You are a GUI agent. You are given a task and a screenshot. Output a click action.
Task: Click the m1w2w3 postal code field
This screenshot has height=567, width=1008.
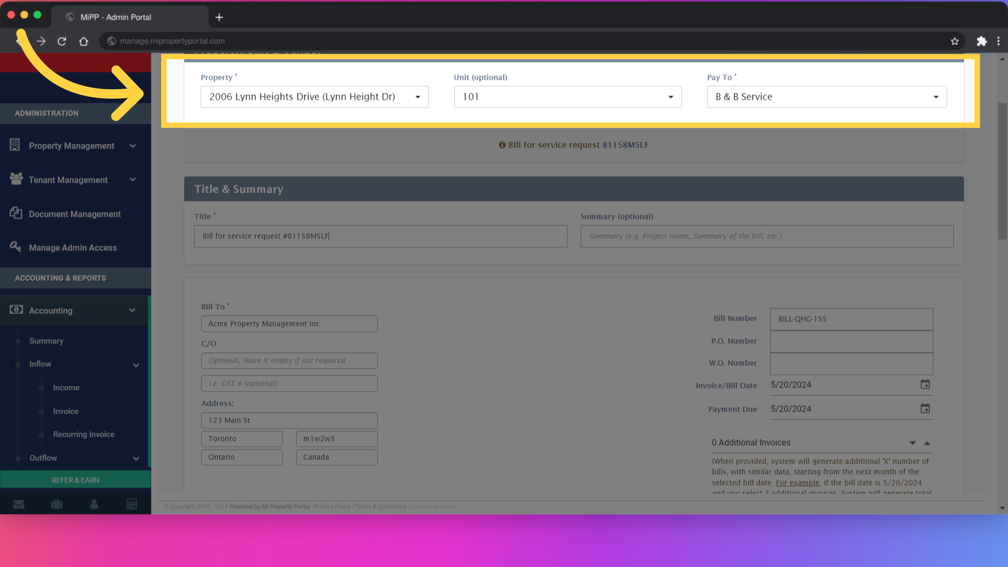point(337,438)
